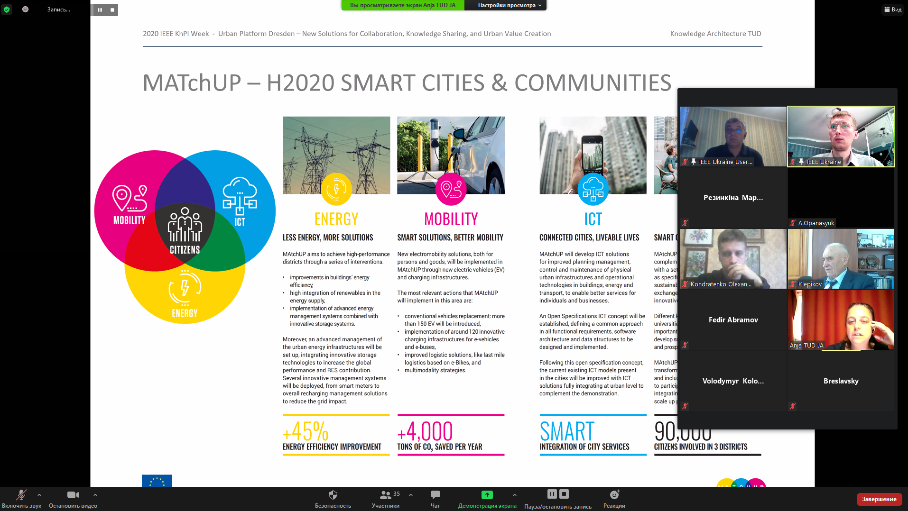Click Запись recording status label
The image size is (908, 511).
point(58,9)
